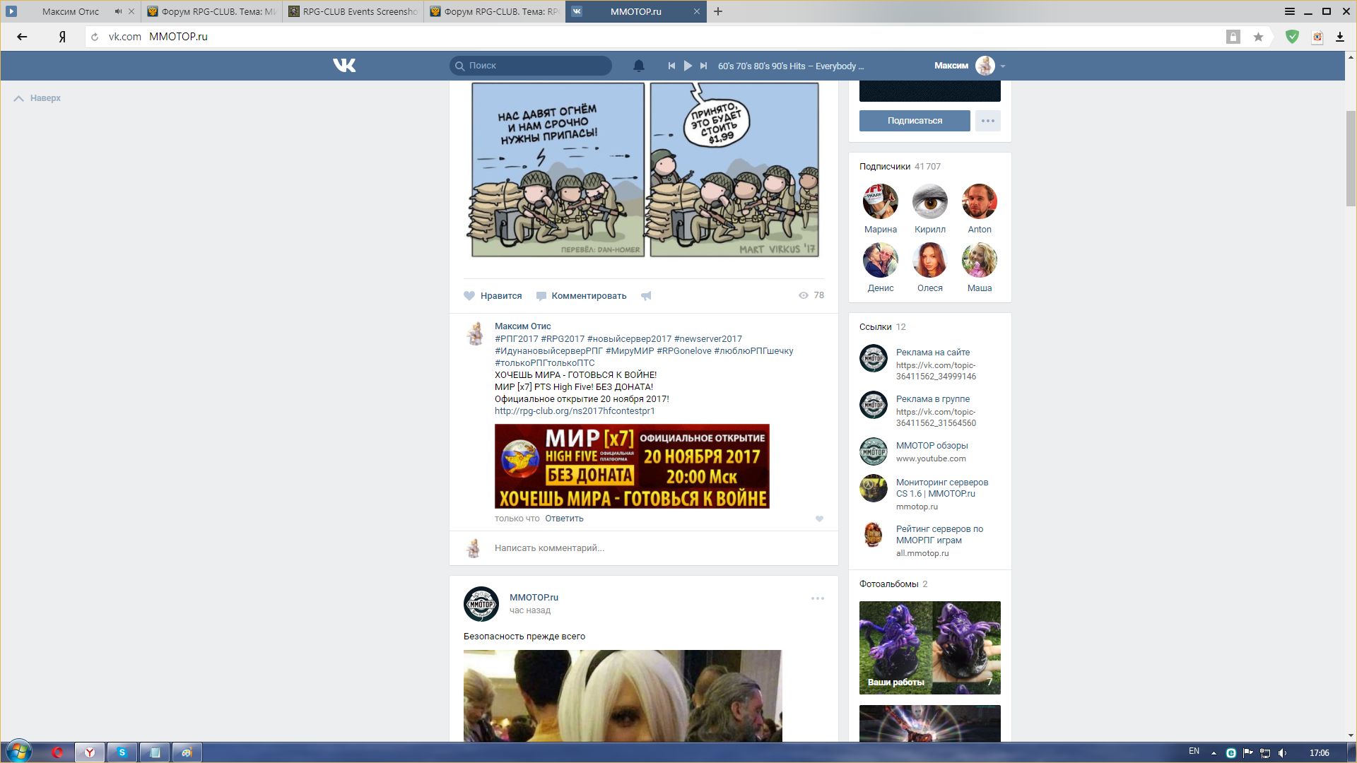Open the Ссылки 12 section header
The height and width of the screenshot is (763, 1357).
click(x=882, y=327)
